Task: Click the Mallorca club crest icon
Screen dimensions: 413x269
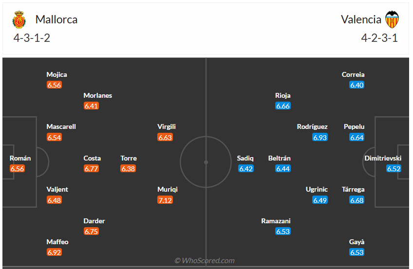Action: tap(19, 19)
